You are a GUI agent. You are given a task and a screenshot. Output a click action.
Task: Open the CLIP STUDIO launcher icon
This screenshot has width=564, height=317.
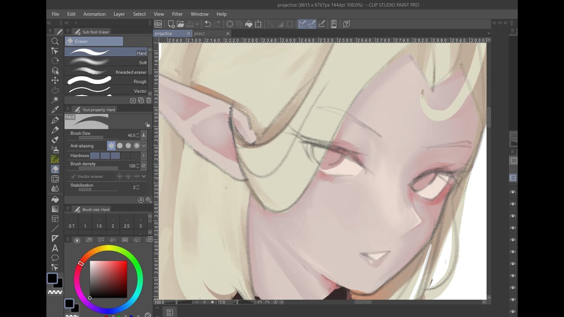pyautogui.click(x=158, y=24)
